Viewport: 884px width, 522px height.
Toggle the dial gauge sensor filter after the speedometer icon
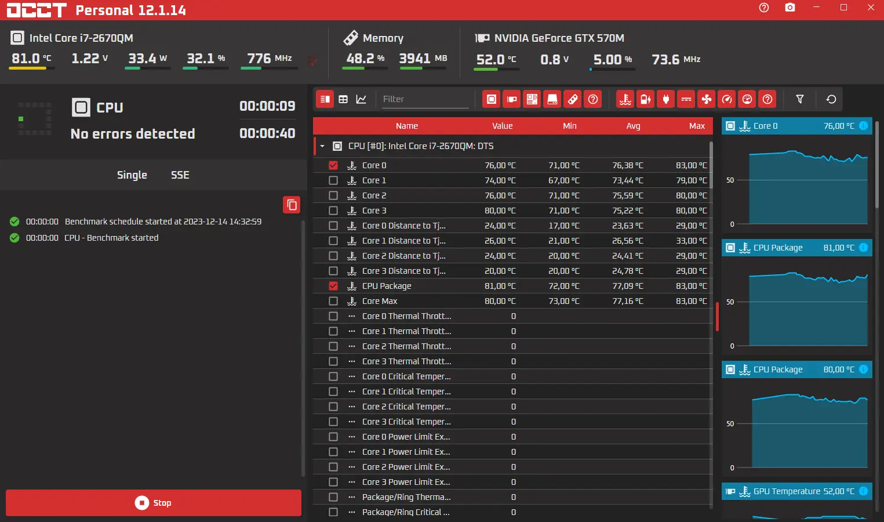click(747, 99)
